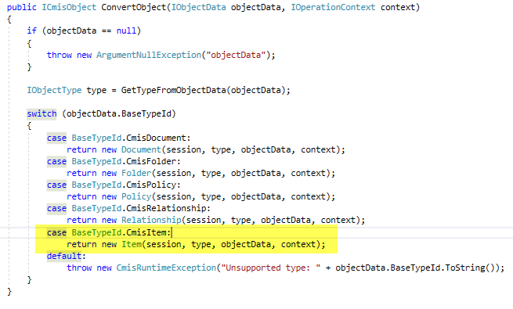Click the CmisFolder case label
Viewport: 513px width, 309px height.
click(x=151, y=161)
